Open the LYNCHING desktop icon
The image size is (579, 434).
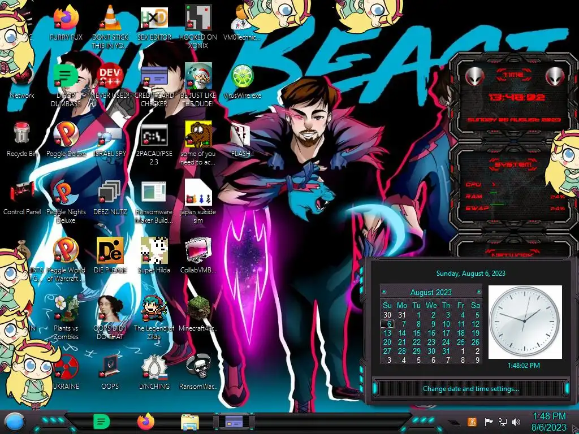click(154, 367)
